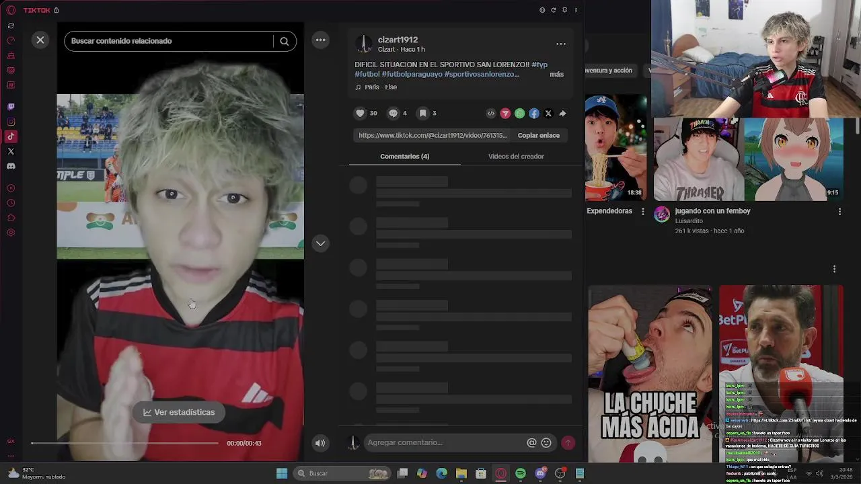Pin the TikTok sidebar panel

pyautogui.click(x=564, y=10)
